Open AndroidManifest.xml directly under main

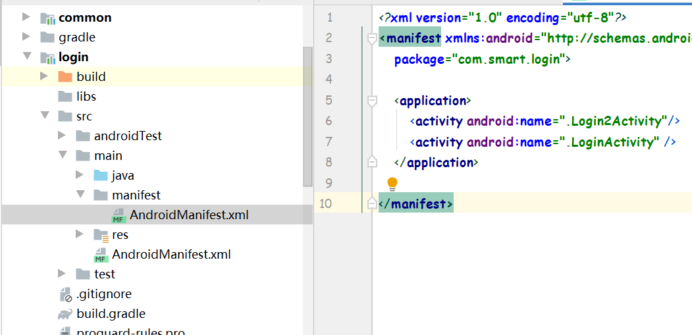coord(171,254)
